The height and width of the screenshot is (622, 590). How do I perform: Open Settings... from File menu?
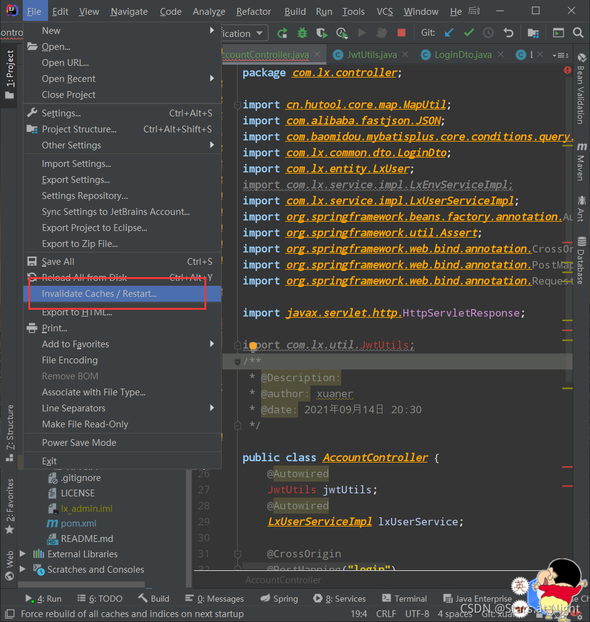[x=122, y=113]
